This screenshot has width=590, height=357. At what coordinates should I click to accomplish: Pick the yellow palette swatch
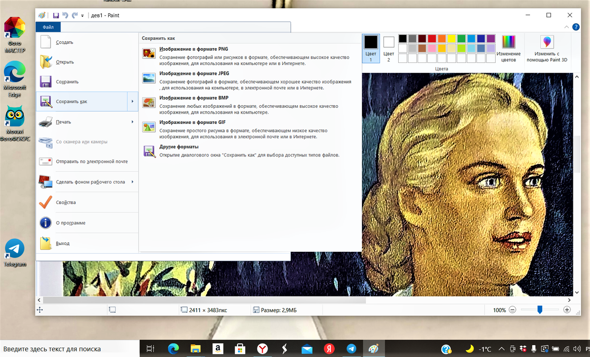[451, 38]
